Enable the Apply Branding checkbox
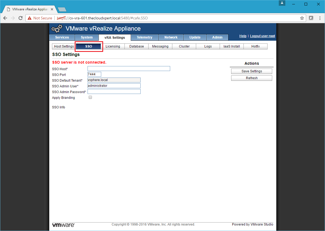The width and height of the screenshot is (325, 231). click(90, 97)
